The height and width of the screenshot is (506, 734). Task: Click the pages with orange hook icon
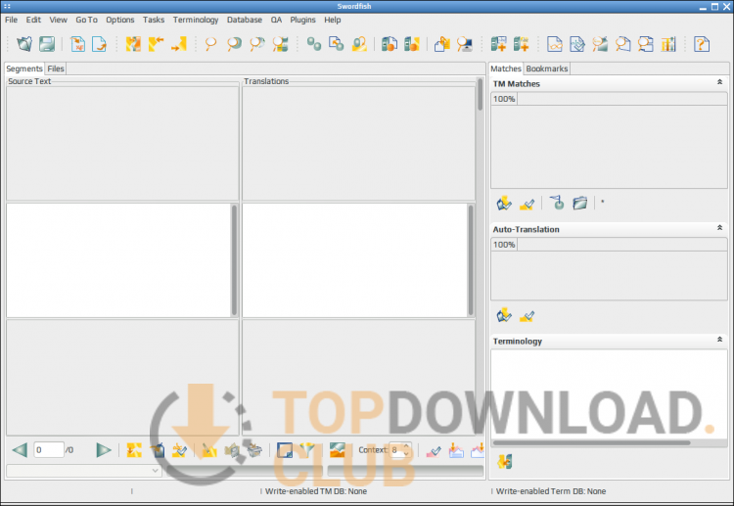(442, 44)
